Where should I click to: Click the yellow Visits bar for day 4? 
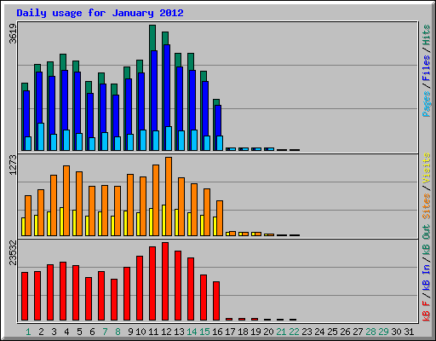coord(61,222)
